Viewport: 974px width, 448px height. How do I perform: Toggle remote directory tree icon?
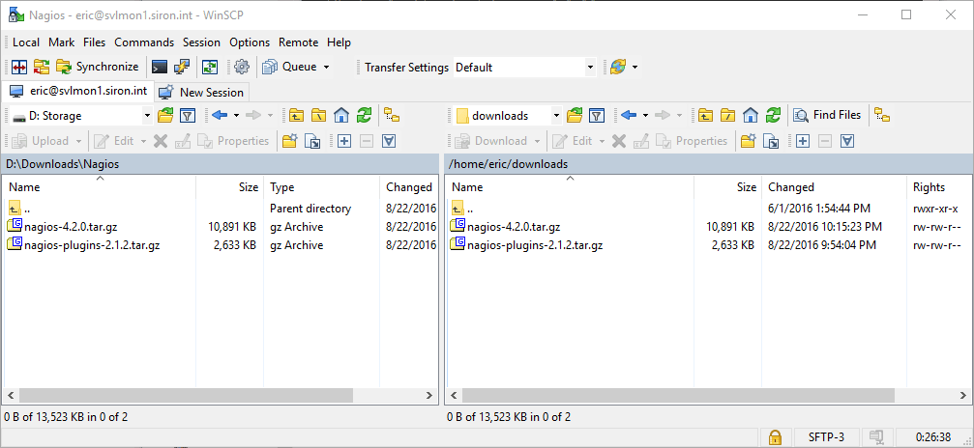pyautogui.click(x=882, y=116)
